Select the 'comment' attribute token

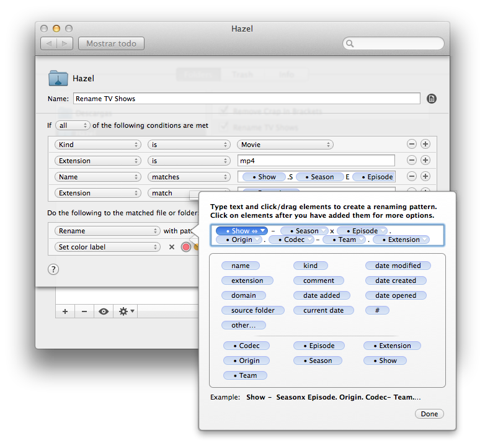point(319,280)
